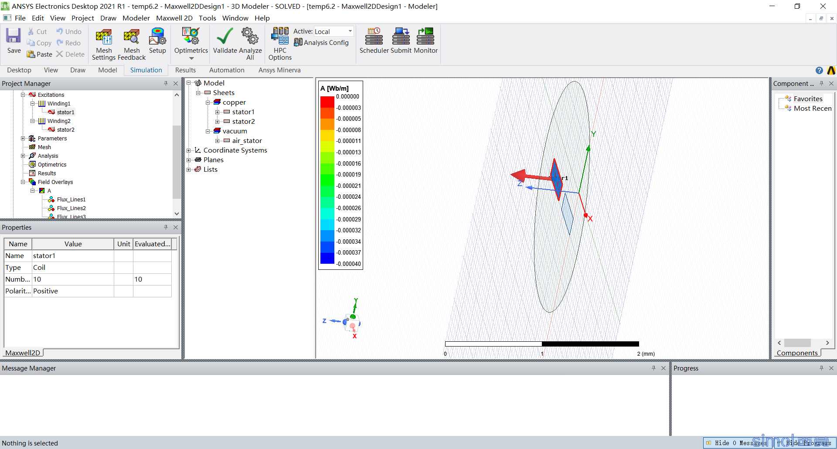Open the Scheduler tool

click(374, 41)
